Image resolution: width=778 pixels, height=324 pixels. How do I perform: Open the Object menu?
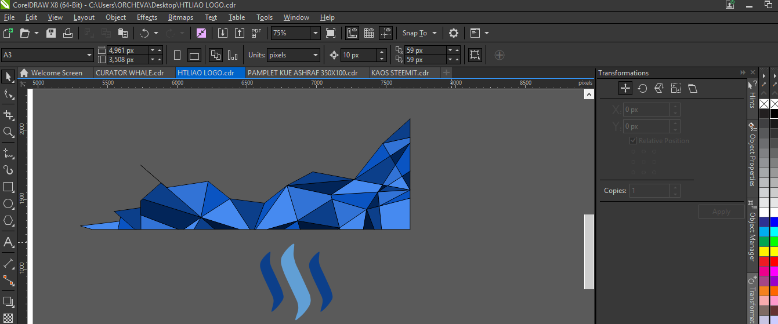click(115, 17)
